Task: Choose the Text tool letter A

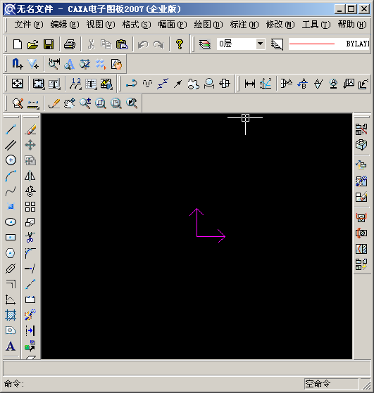Action: pos(11,346)
